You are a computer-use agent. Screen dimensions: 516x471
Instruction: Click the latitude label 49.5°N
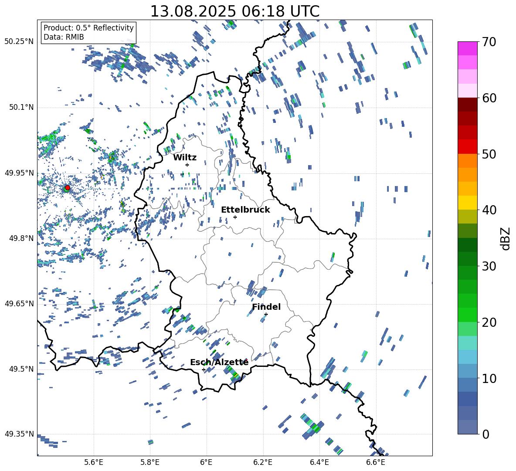tap(21, 369)
